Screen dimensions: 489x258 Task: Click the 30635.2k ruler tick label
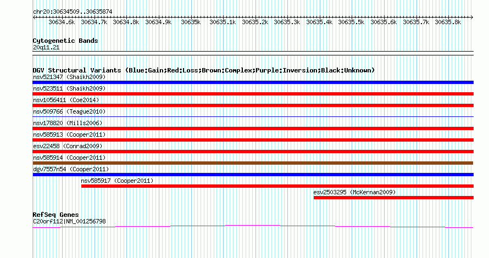[x=255, y=22]
